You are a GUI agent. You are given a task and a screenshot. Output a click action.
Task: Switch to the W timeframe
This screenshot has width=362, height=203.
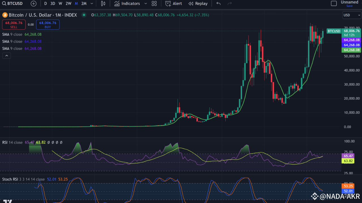(60, 3)
